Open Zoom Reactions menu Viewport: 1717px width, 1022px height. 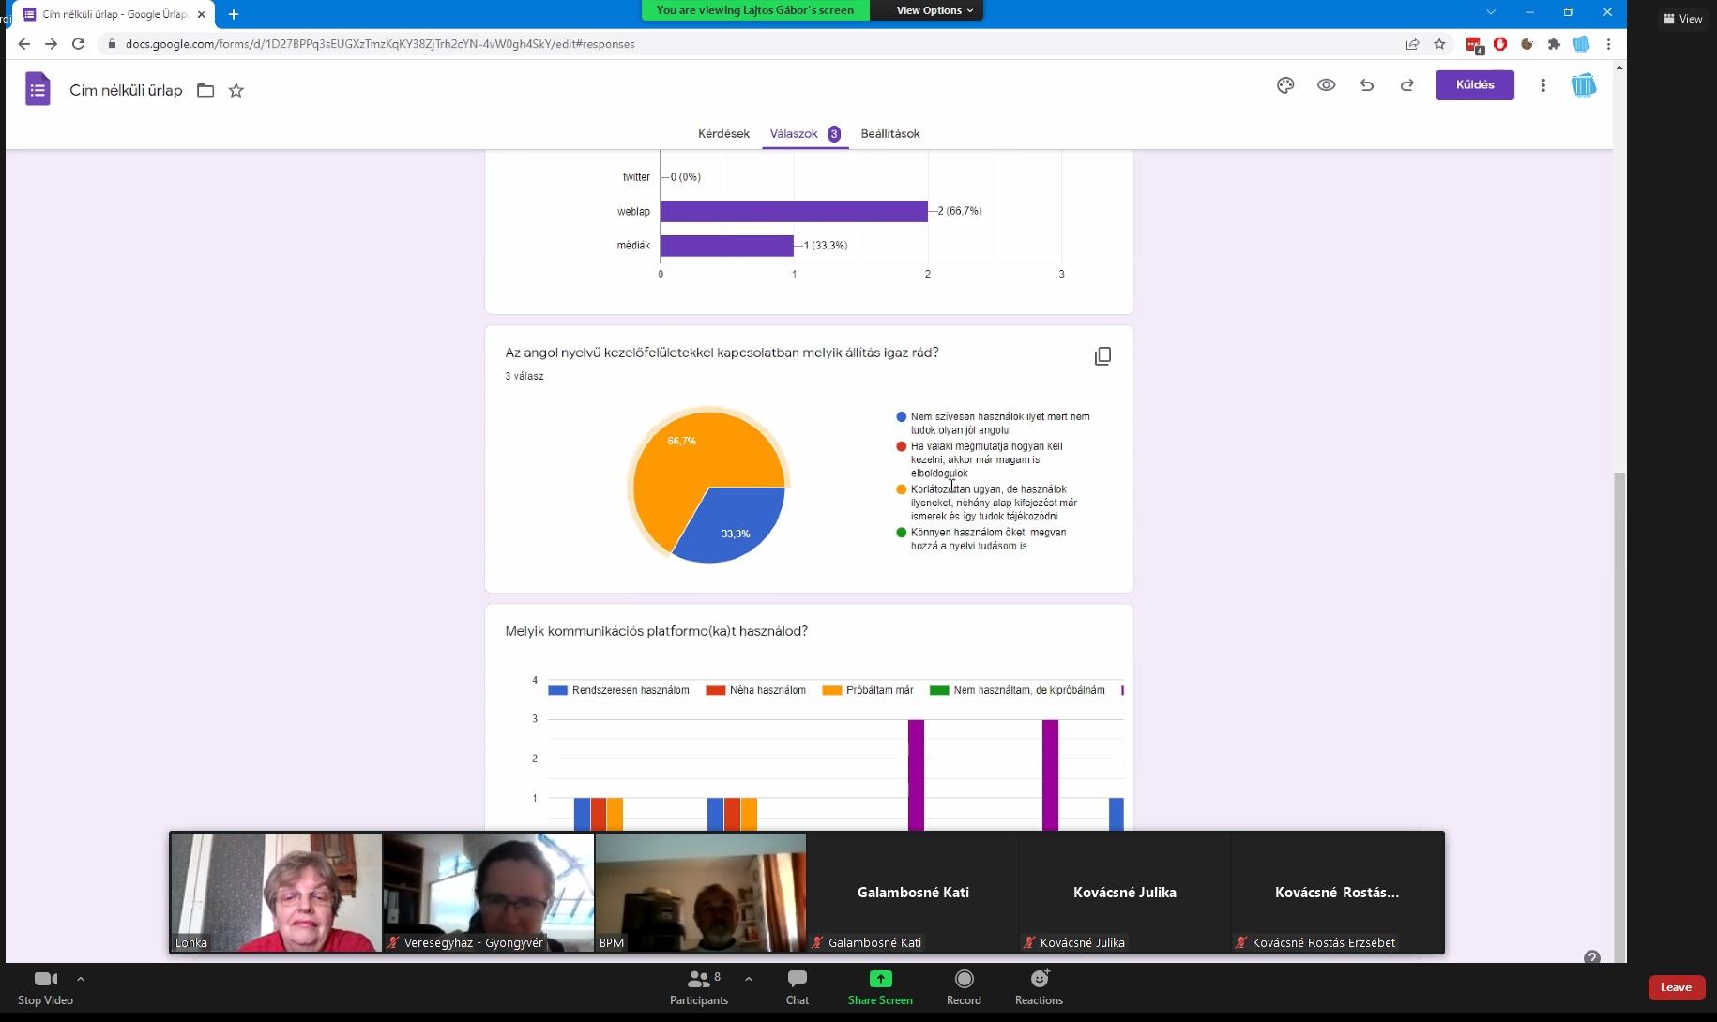click(x=1039, y=986)
